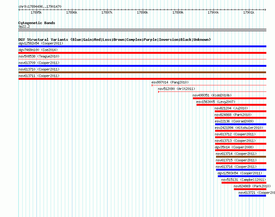The image size is (275, 217).
Task: Open esv2421994 (Altshuler2010) variant
Action: [x=239, y=128]
